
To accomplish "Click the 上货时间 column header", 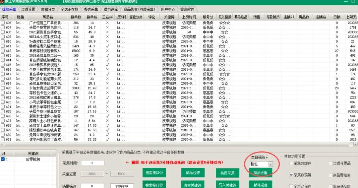I will [189, 17].
